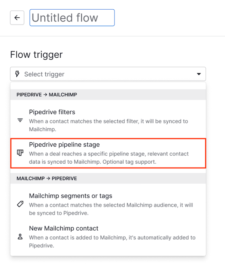Image resolution: width=225 pixels, height=269 pixels.
Task: Pick the Mailchimp segments or tags title
Action: pyautogui.click(x=70, y=196)
